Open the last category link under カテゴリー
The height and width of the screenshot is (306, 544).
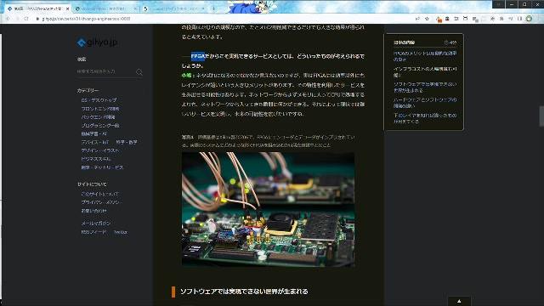click(x=102, y=167)
